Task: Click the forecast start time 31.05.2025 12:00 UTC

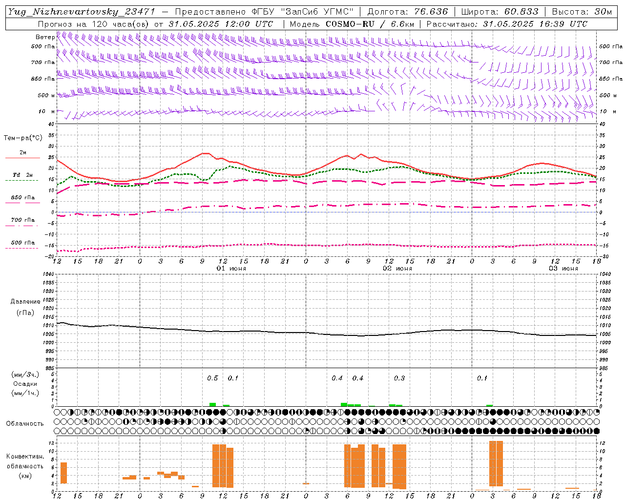Action: coord(221,24)
